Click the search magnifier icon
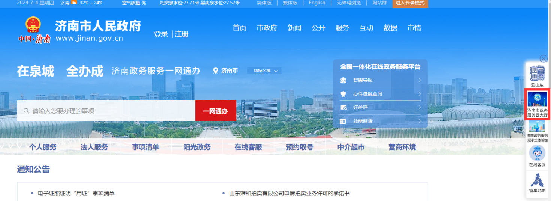Viewport: 551px width, 201px height. click(26, 111)
